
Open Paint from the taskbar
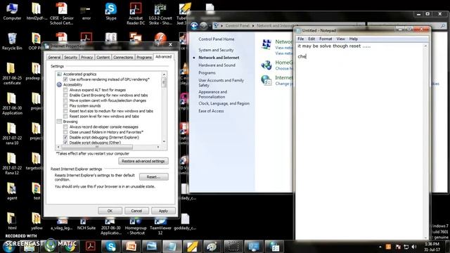212,246
